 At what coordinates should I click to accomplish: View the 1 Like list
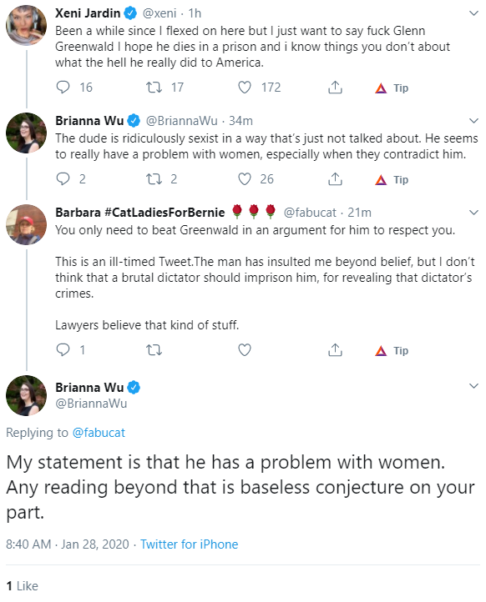pos(22,586)
